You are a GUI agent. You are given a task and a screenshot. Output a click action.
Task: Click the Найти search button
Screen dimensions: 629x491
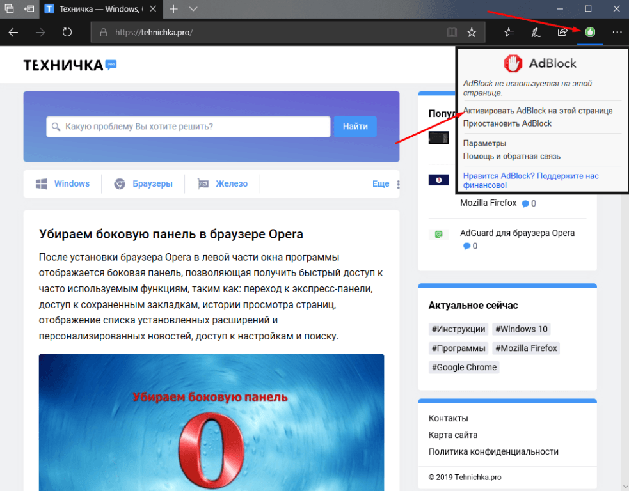point(355,127)
